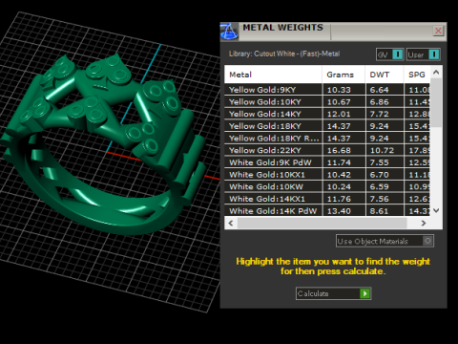Close the Metal Weights panel

[438, 31]
